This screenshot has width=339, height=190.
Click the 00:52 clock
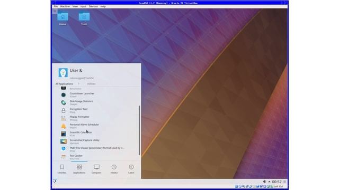[276, 182]
